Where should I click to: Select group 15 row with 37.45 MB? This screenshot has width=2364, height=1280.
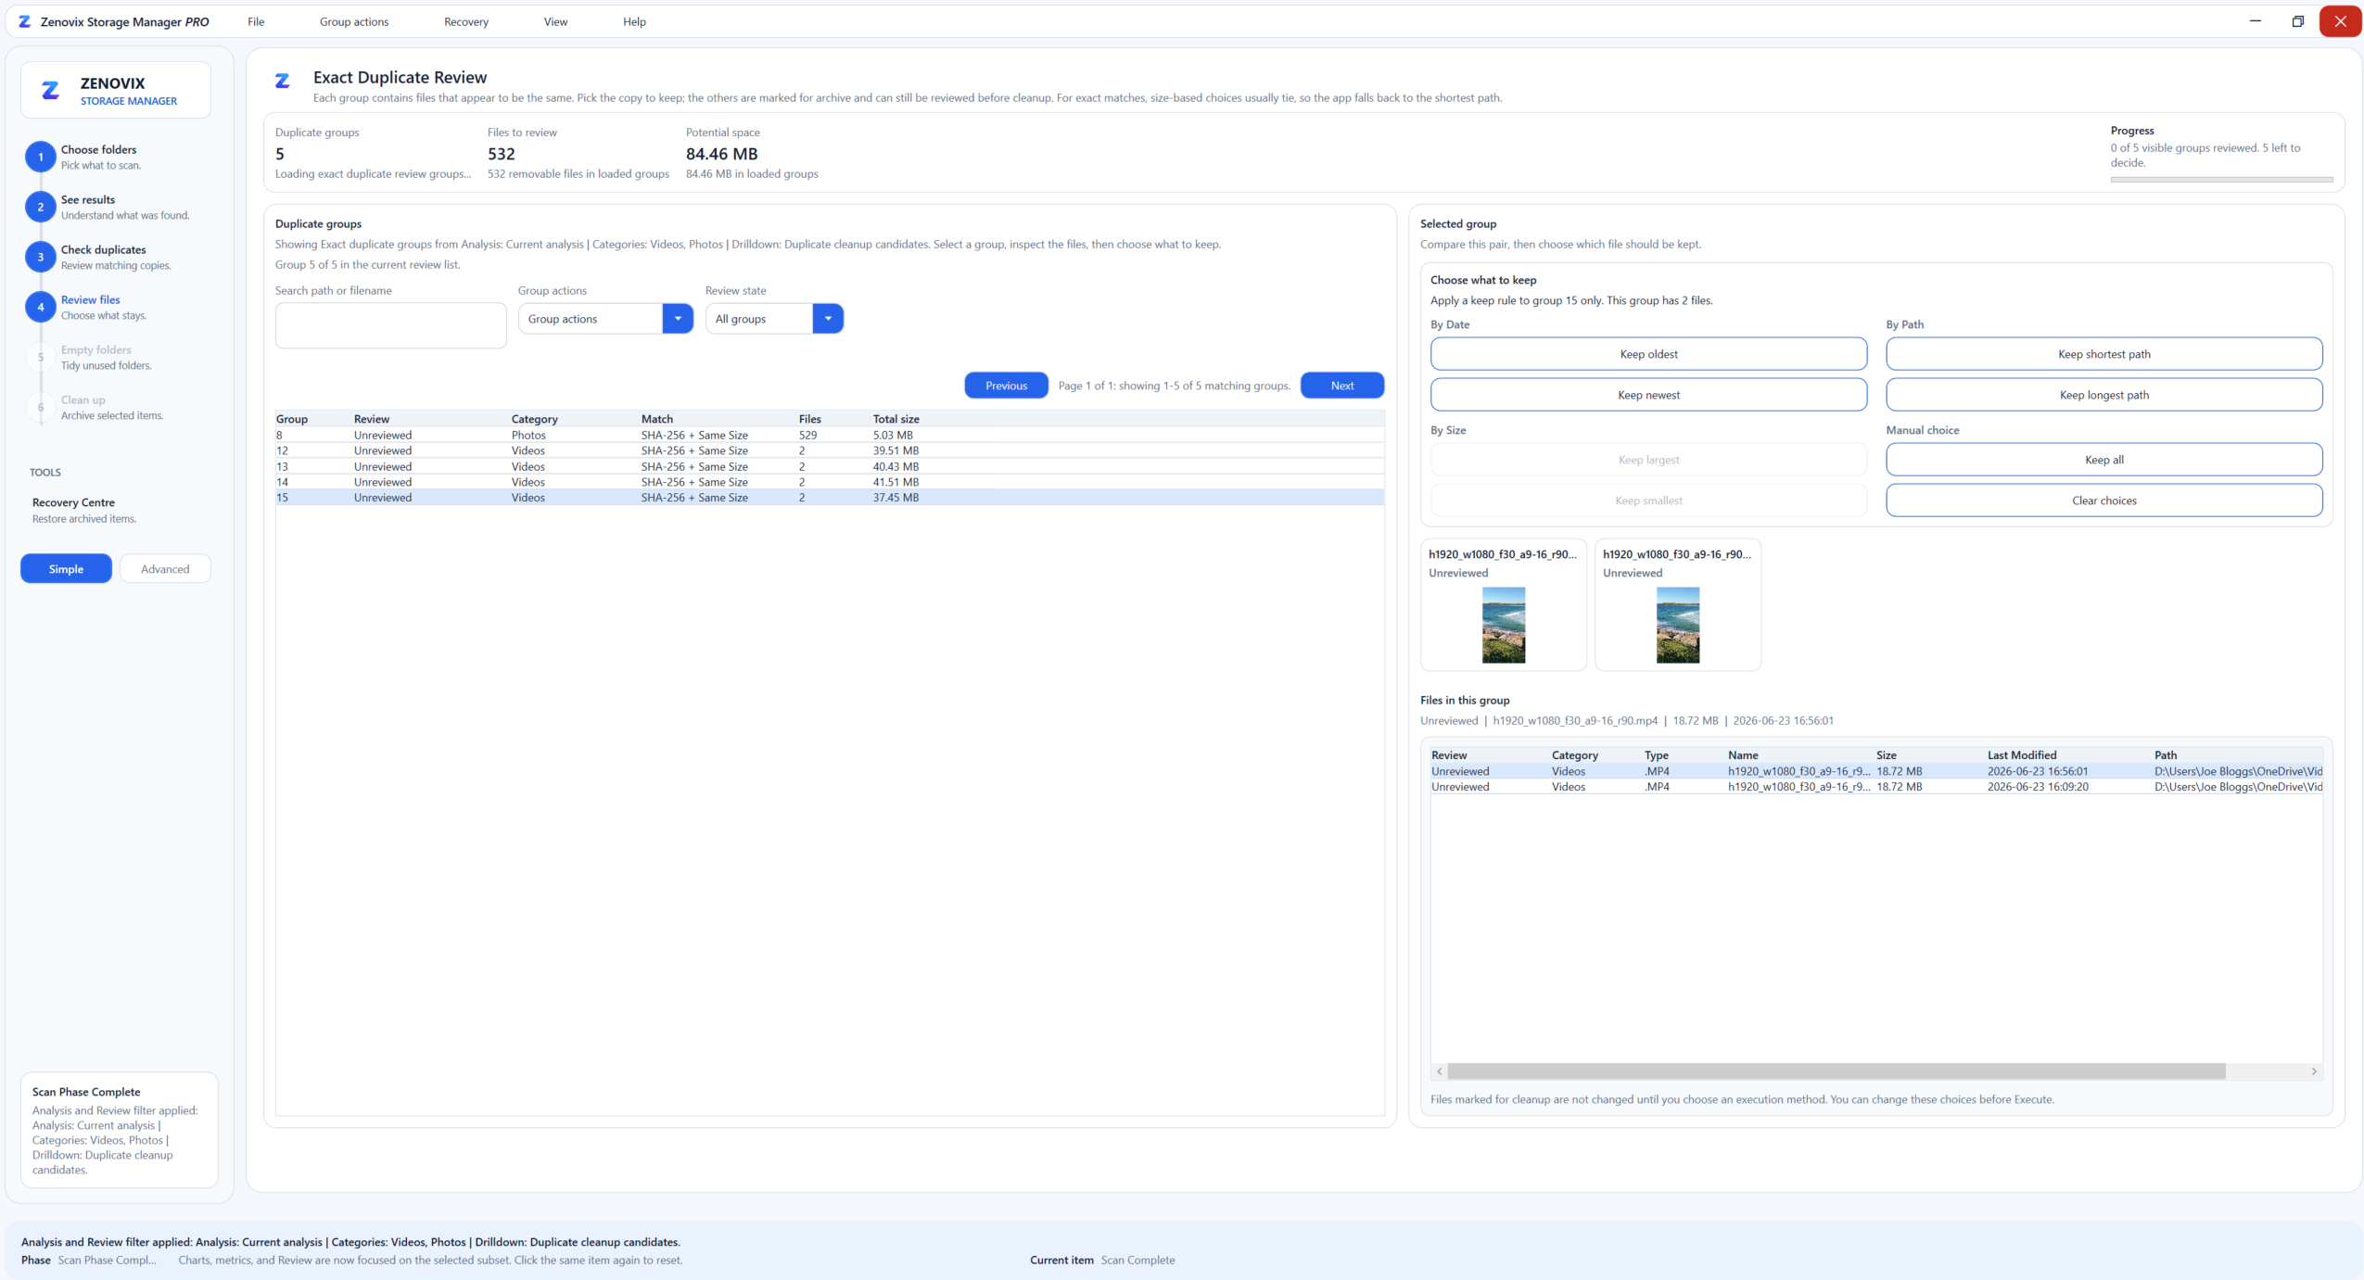click(x=830, y=498)
